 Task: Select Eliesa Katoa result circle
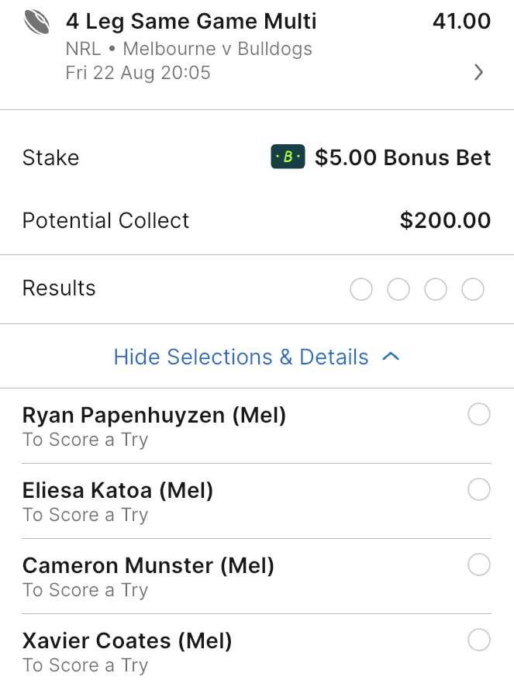pos(479,490)
